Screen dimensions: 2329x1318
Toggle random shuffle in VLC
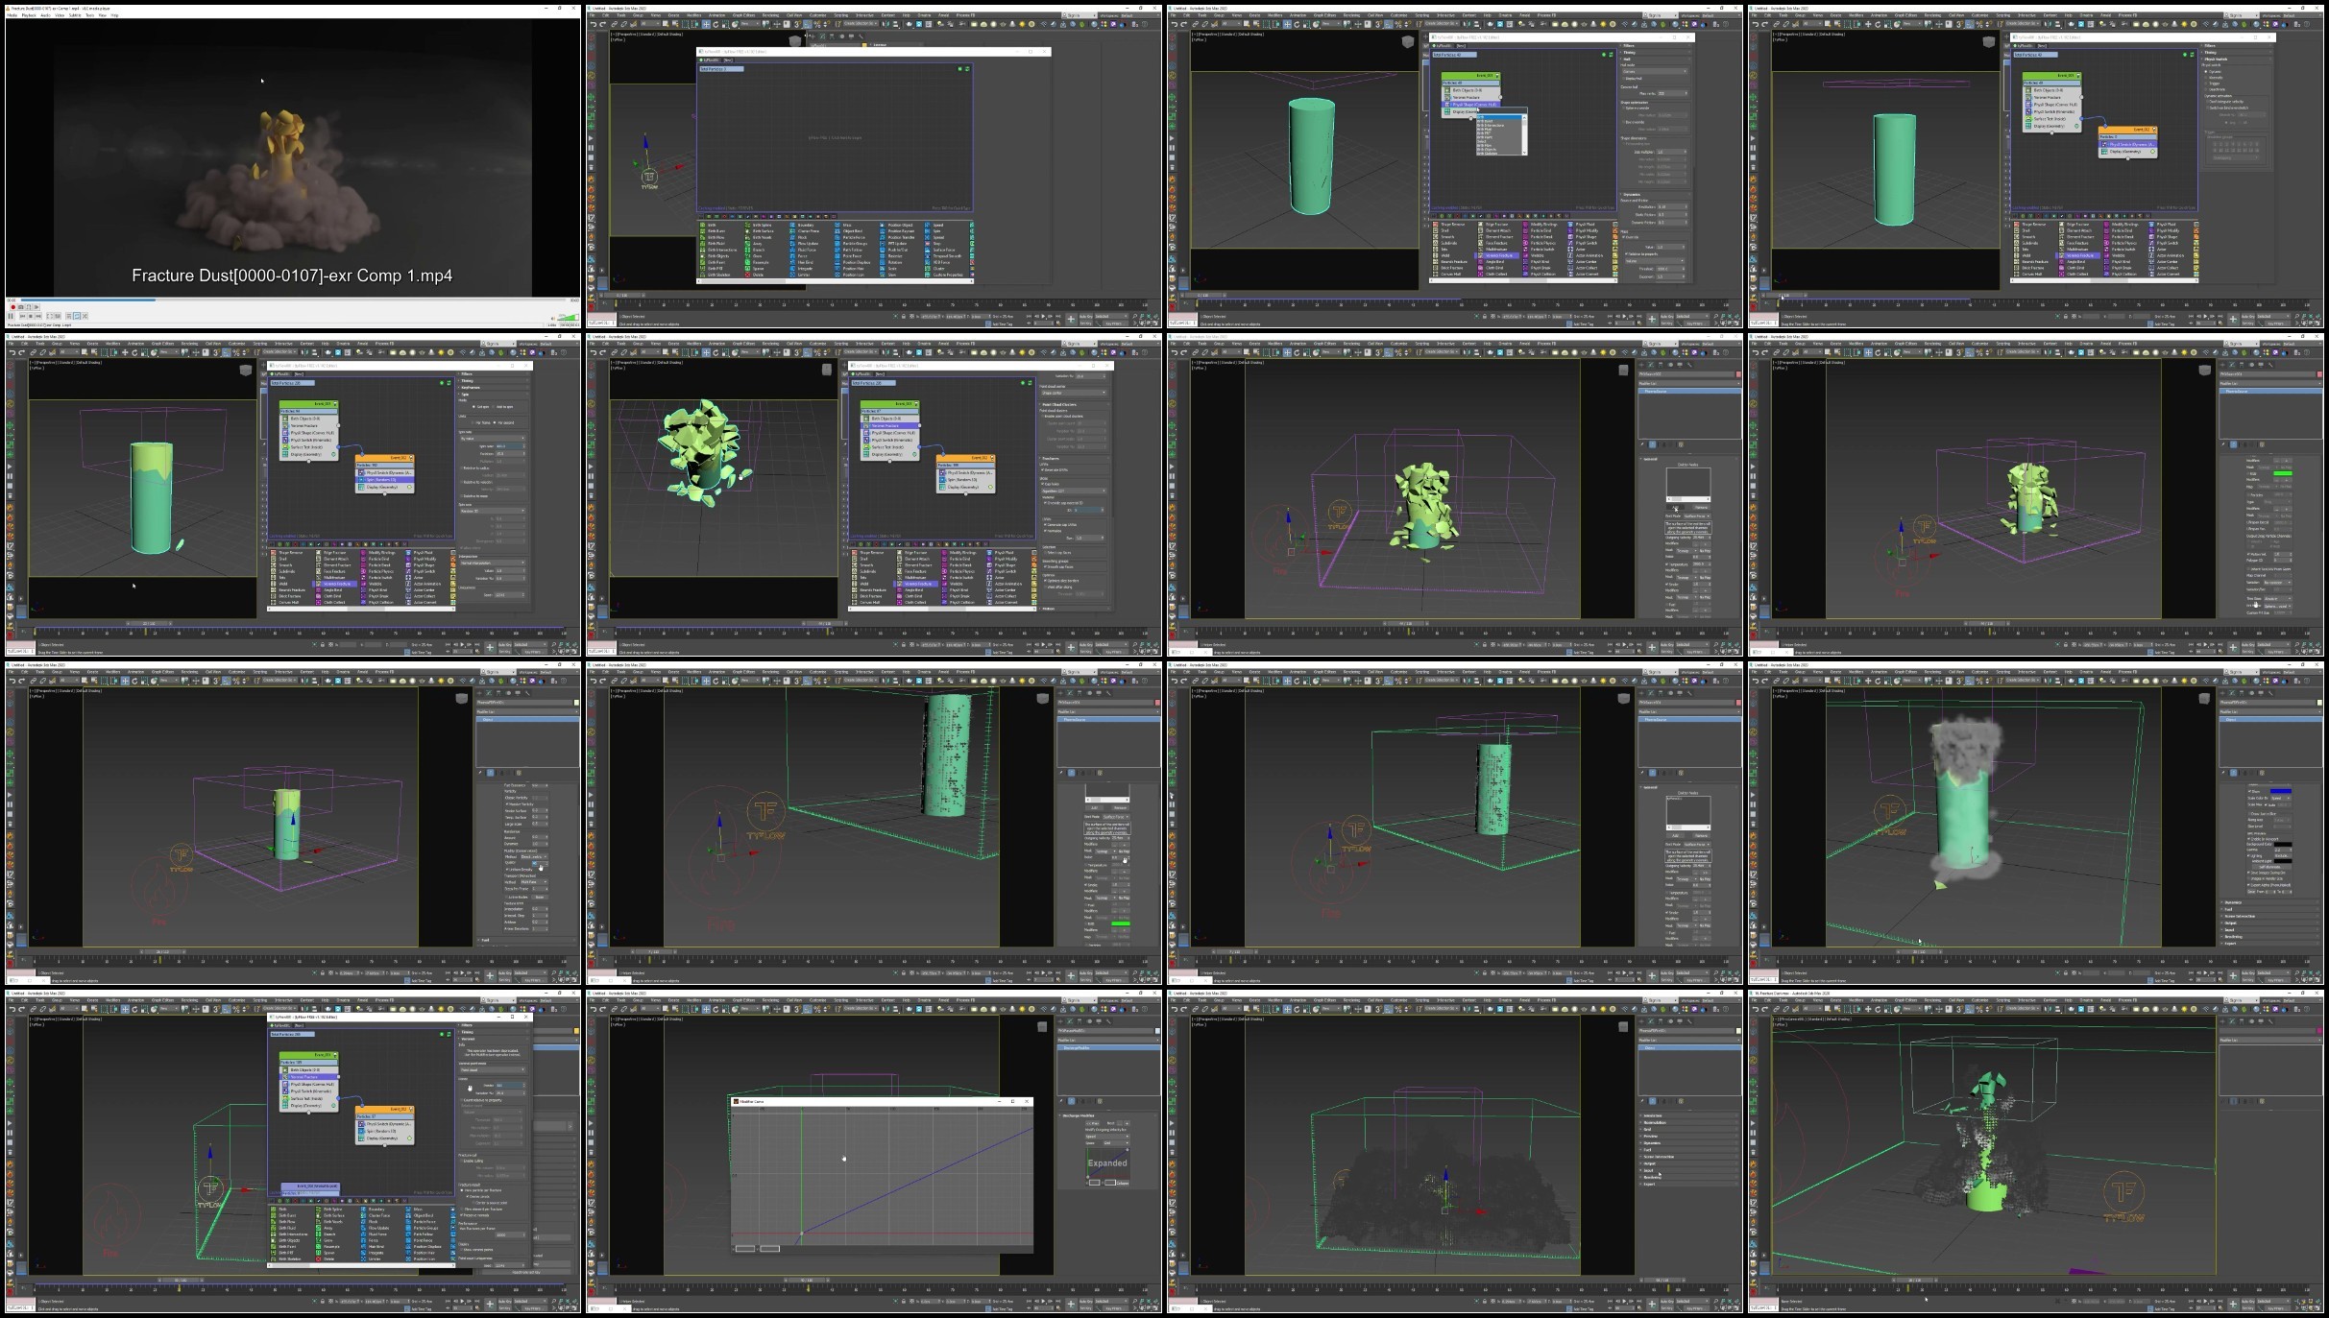[x=86, y=316]
